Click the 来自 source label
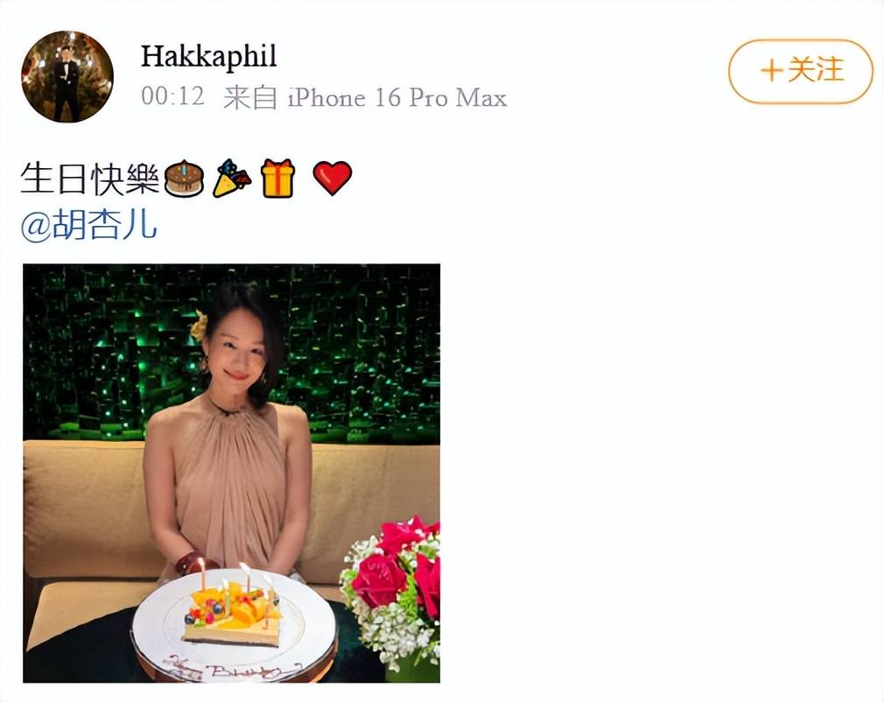Screen dimensions: 884x702 coord(250,97)
